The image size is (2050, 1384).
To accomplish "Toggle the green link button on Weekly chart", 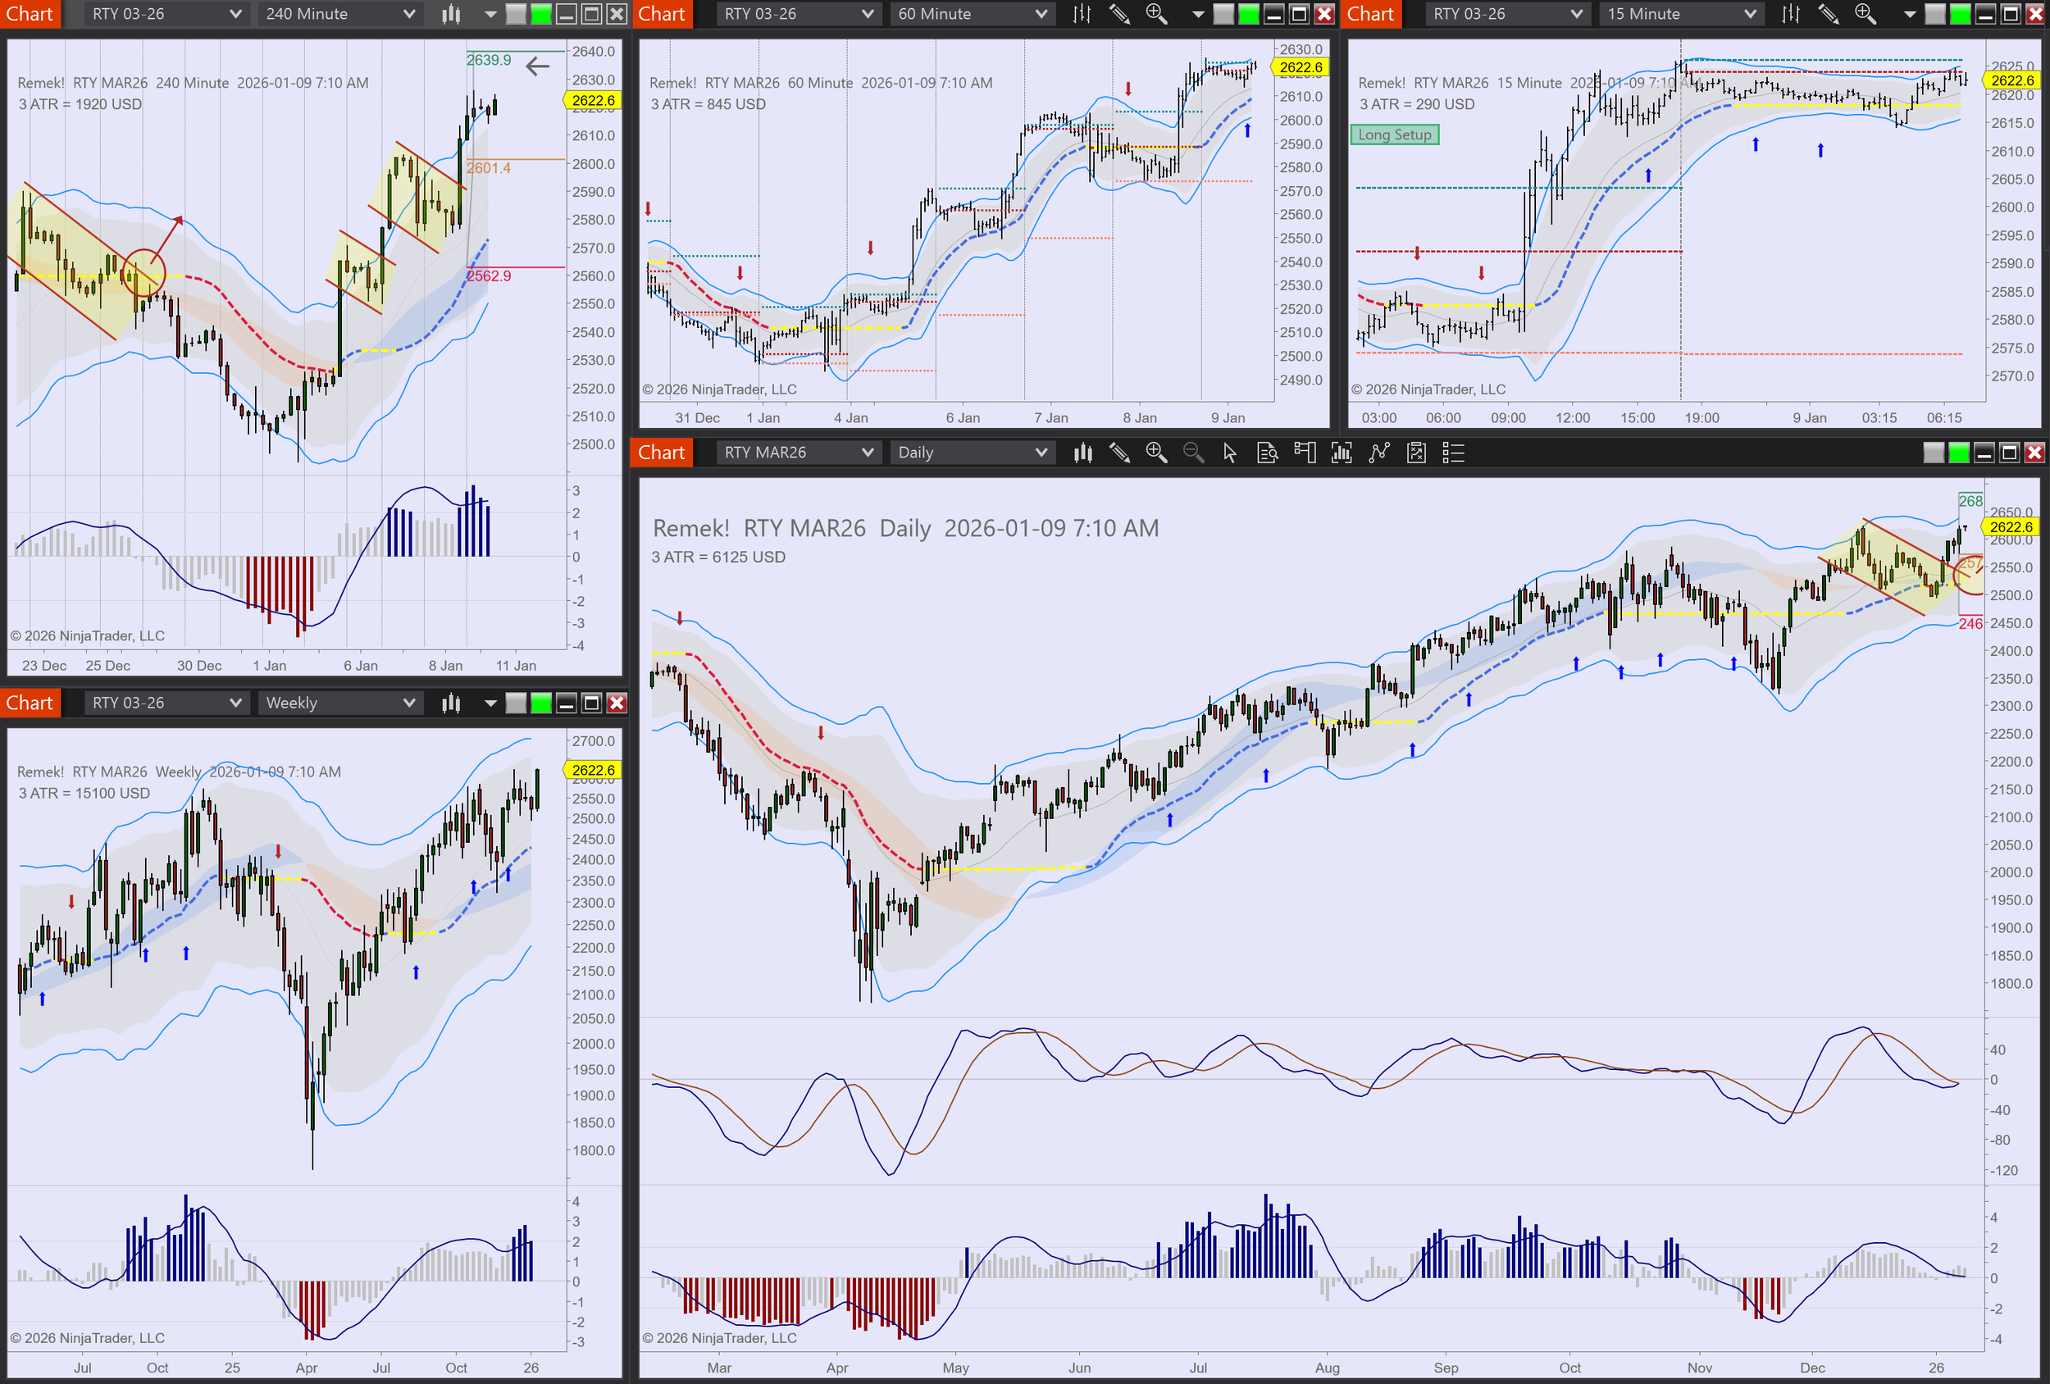I will click(540, 703).
